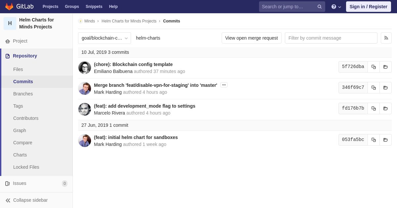Copy commit SHA 5f726dba to clipboard
The image size is (397, 208).
374,67
